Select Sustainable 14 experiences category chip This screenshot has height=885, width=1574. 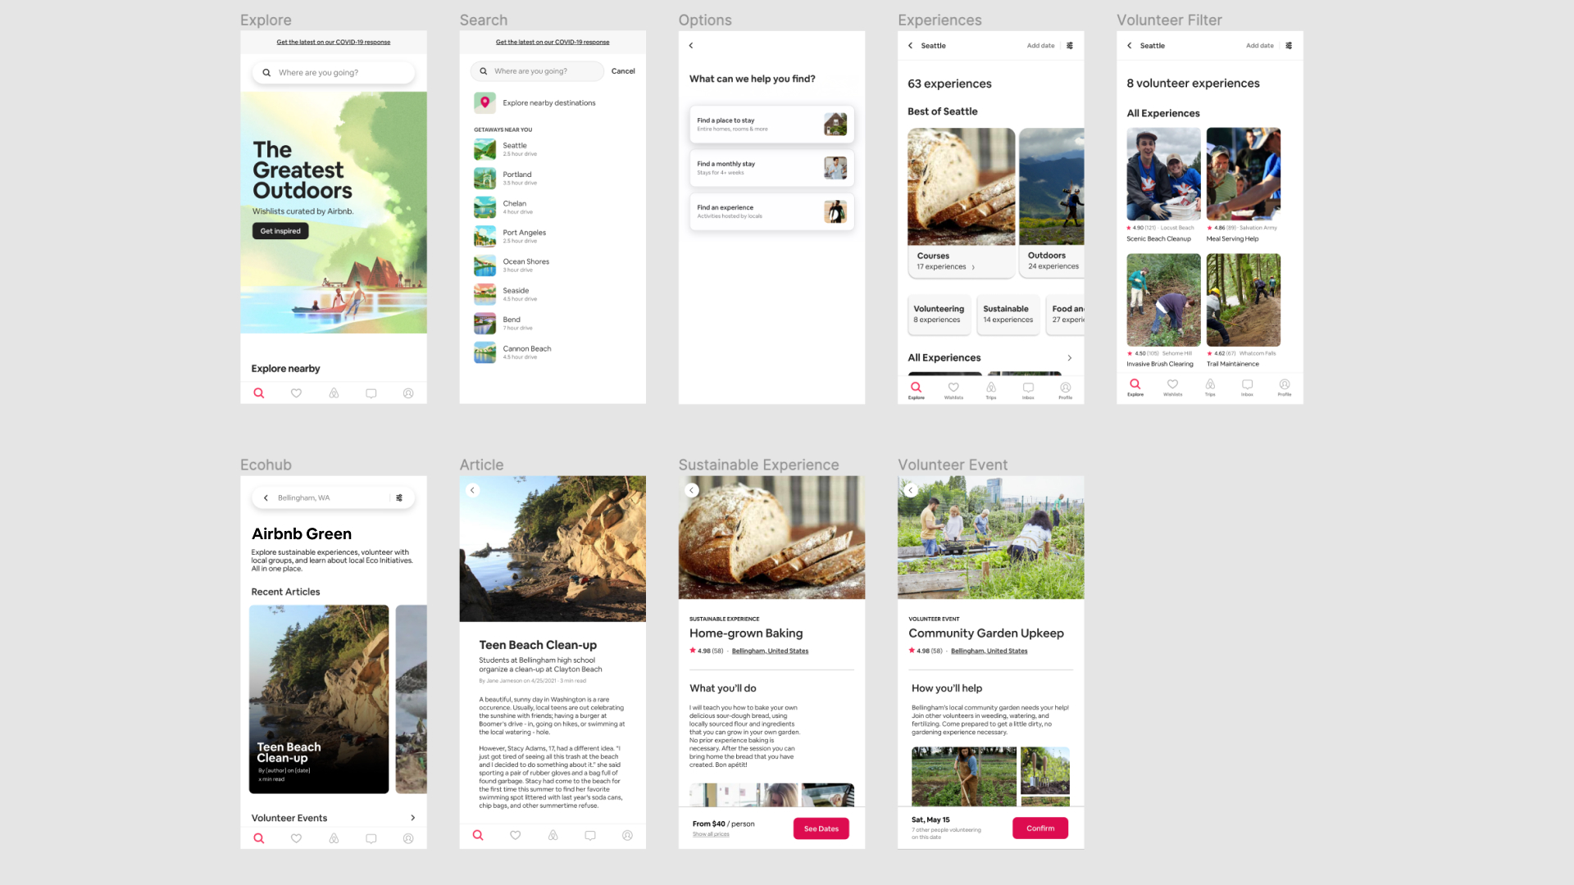click(x=1008, y=314)
